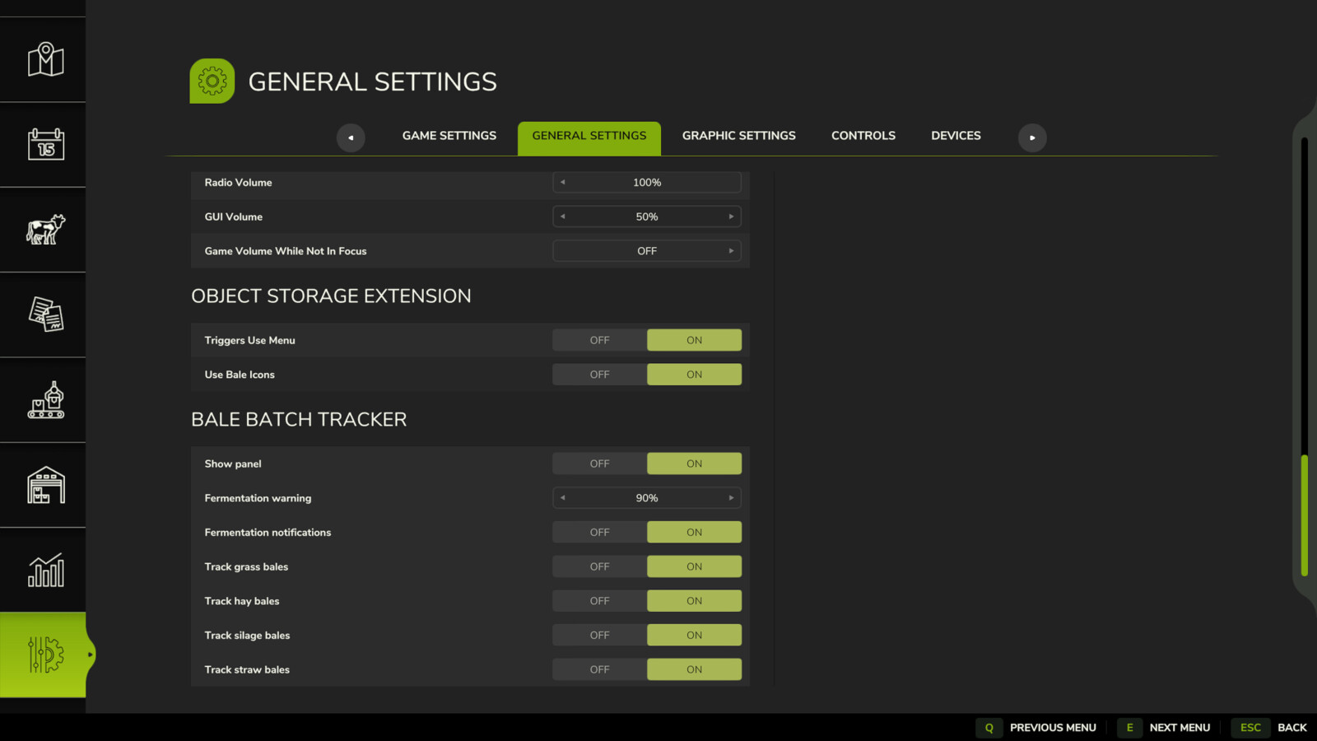Click the previous tabs round arrow button
This screenshot has height=741, width=1317.
tap(351, 137)
